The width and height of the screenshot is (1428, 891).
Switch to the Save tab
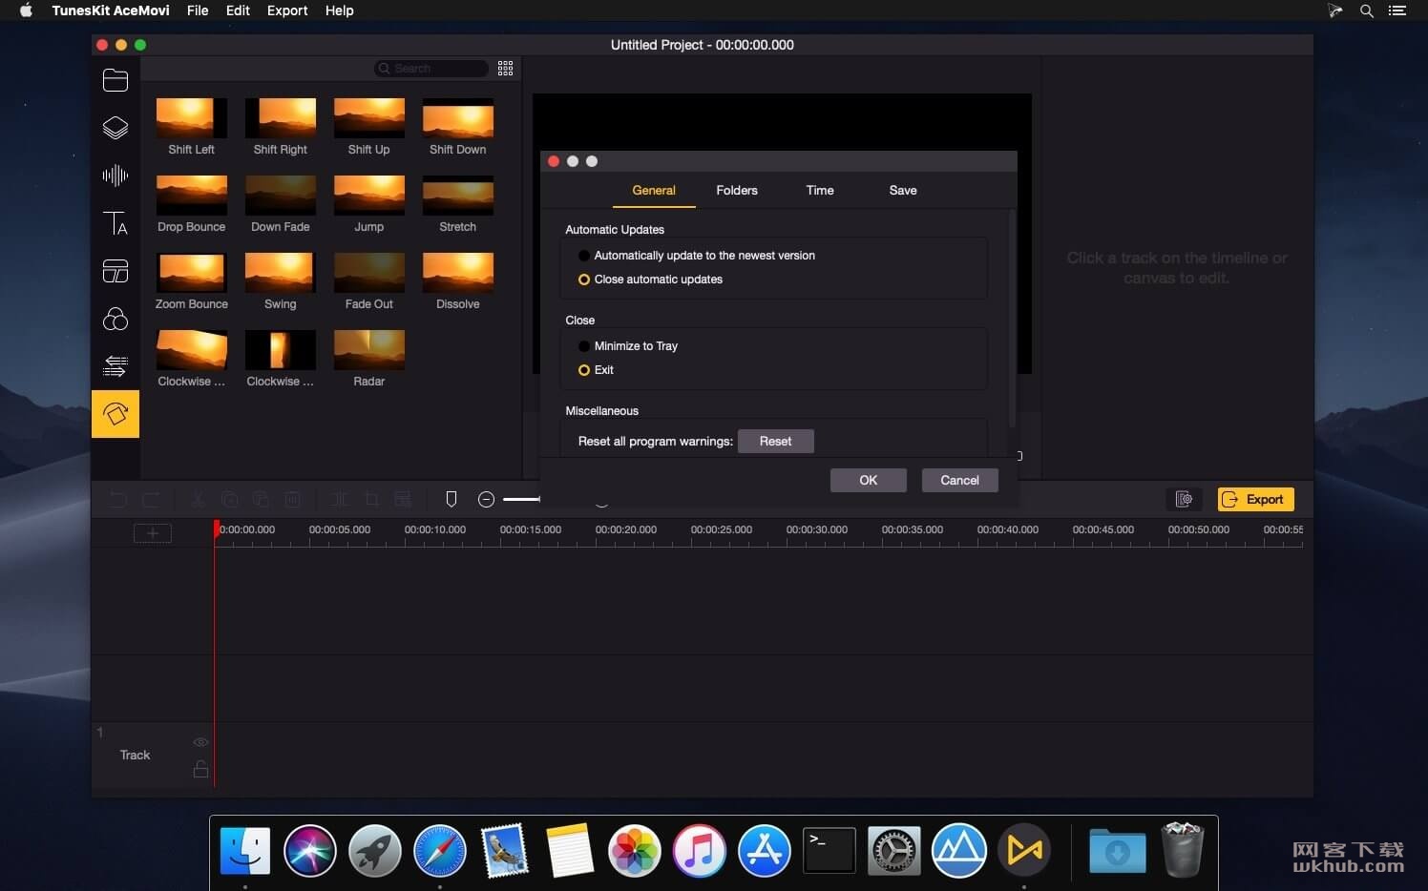[903, 191]
